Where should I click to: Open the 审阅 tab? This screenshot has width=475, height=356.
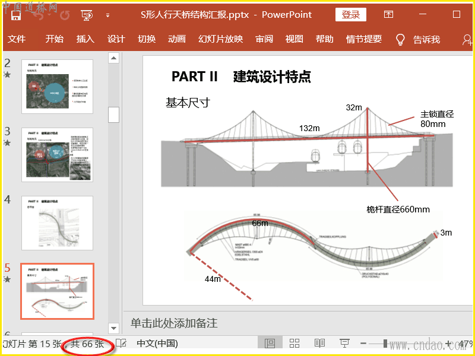264,39
